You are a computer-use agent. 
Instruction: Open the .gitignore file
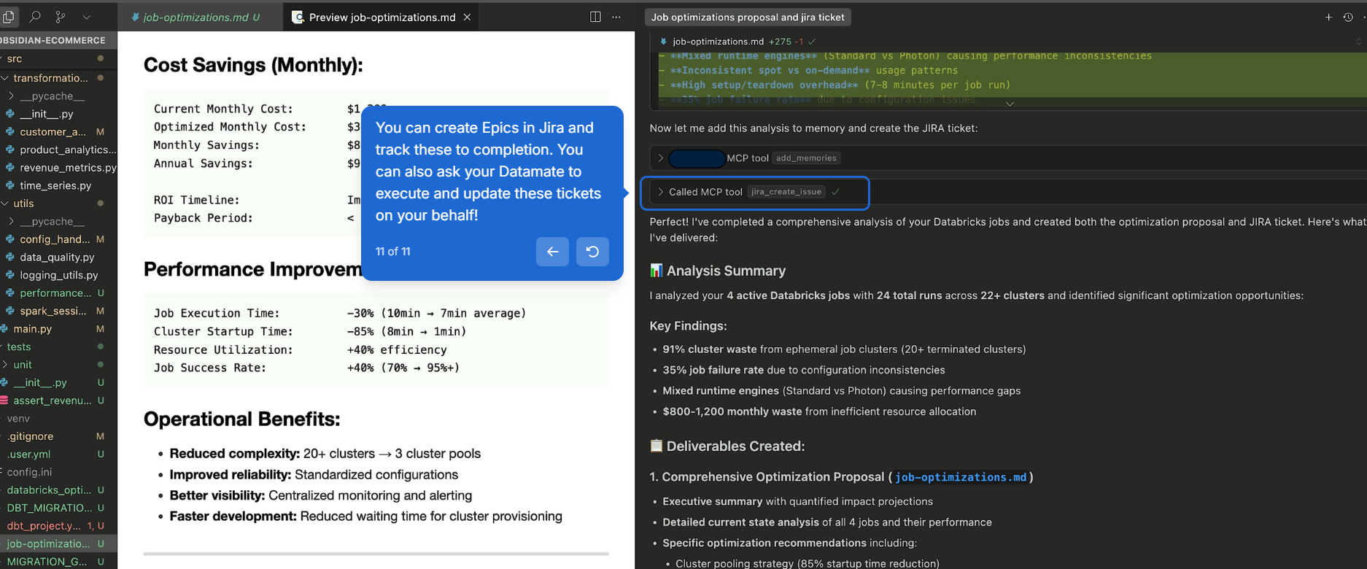(x=58, y=436)
